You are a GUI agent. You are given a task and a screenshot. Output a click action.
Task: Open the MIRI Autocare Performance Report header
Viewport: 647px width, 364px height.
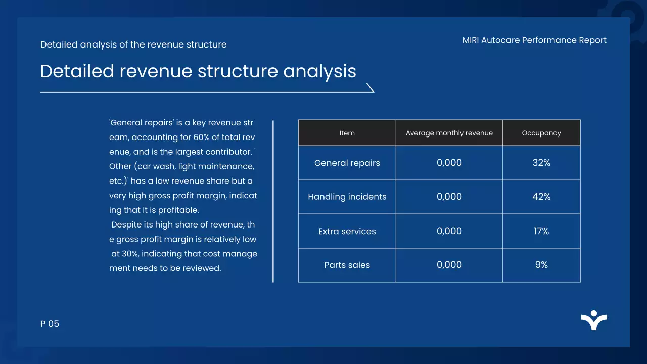coord(534,40)
